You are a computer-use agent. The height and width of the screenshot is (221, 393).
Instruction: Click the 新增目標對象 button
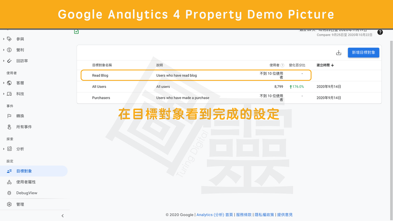pos(364,52)
